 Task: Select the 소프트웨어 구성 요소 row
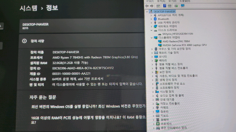(x=172, y=84)
